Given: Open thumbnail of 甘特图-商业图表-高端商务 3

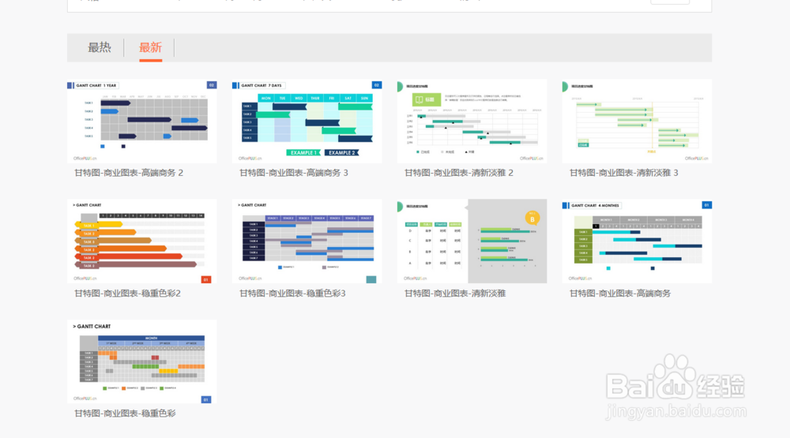Looking at the screenshot, I should pos(307,121).
